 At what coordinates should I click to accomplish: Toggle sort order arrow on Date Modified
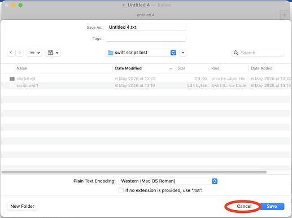point(171,68)
